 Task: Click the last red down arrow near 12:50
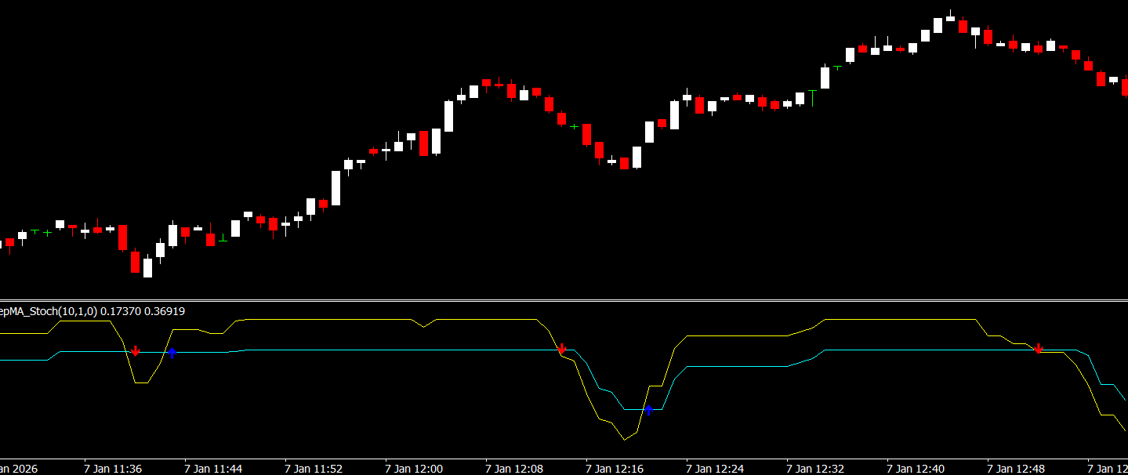click(1039, 349)
